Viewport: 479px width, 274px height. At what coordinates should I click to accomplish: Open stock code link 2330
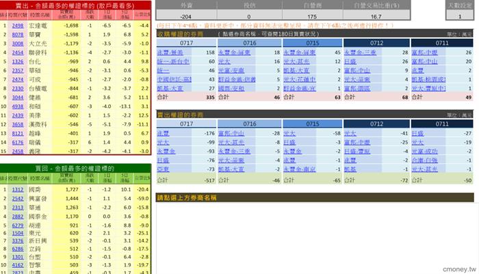pyautogui.click(x=18, y=88)
